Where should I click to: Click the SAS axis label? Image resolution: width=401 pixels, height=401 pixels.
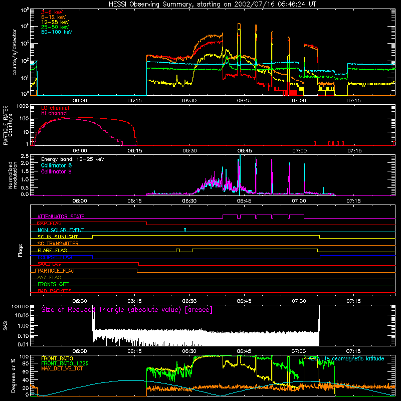[6, 326]
